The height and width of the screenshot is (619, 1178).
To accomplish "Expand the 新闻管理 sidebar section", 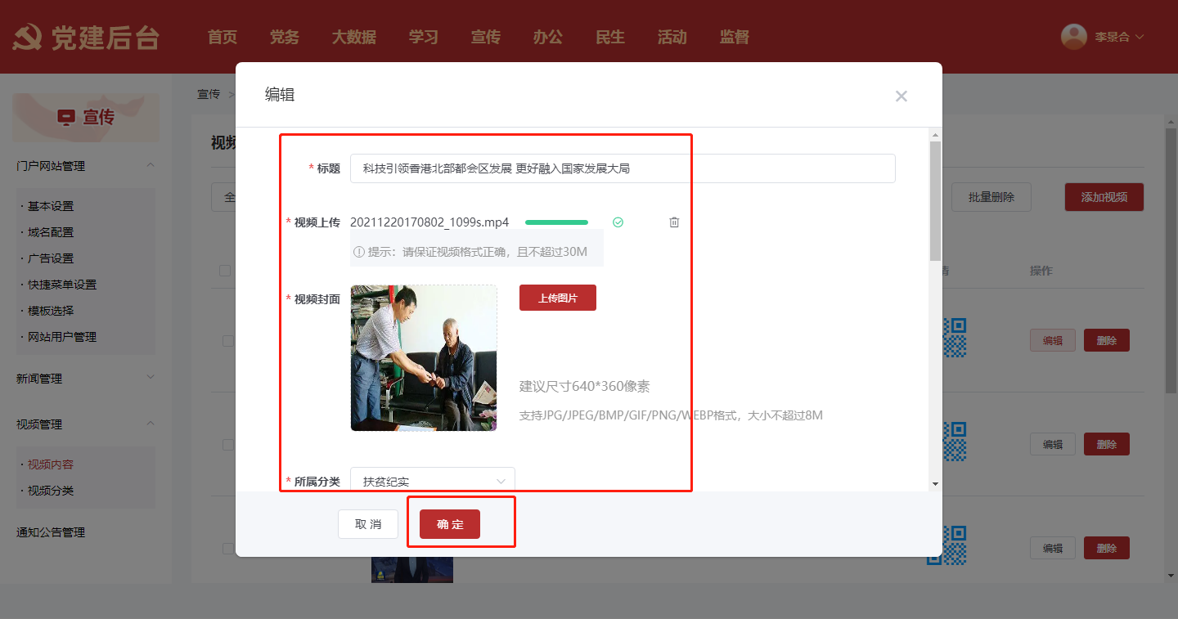I will coord(151,378).
